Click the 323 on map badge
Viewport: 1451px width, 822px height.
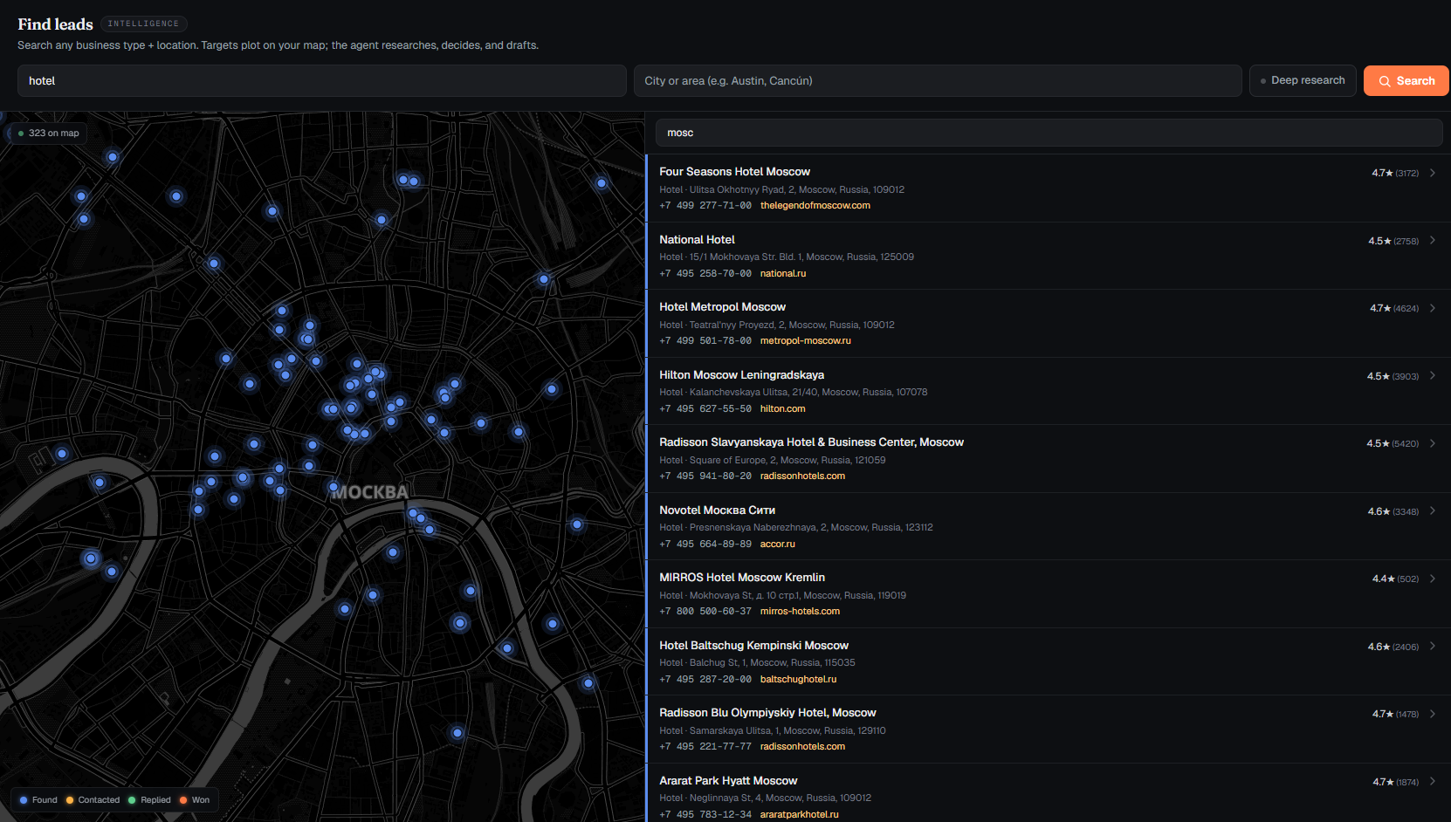(x=48, y=134)
